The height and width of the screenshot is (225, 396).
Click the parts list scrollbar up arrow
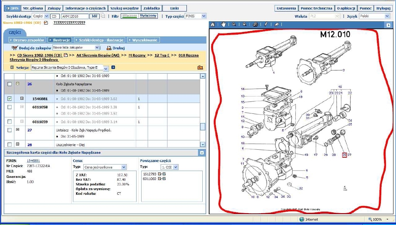203,76
